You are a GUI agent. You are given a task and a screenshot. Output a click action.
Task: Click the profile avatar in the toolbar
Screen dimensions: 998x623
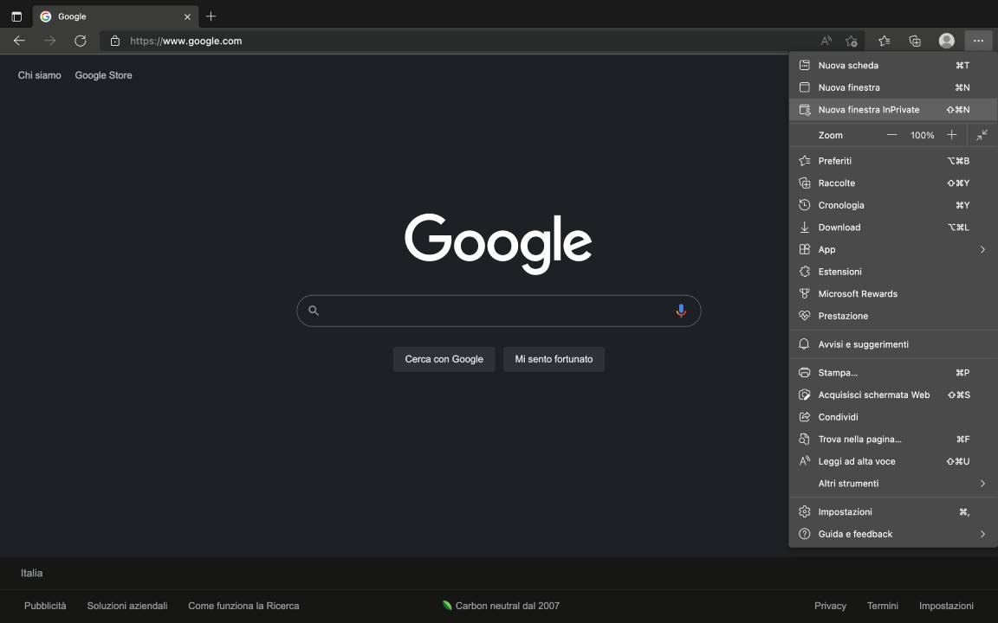point(946,41)
